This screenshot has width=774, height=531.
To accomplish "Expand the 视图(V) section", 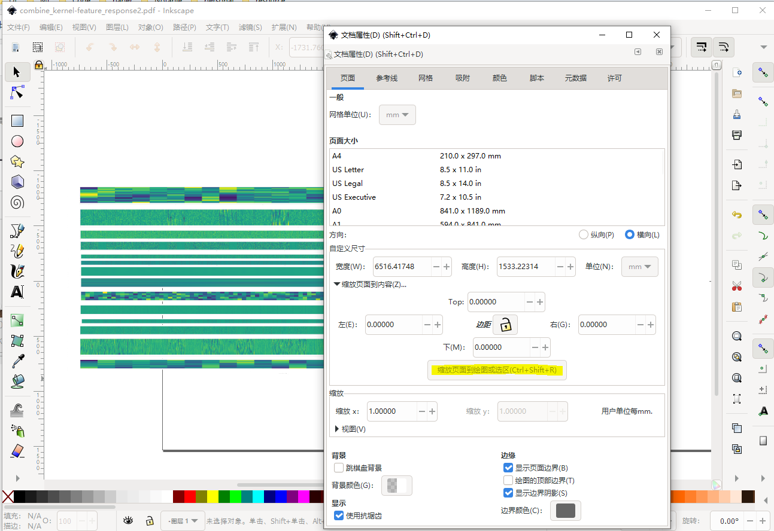I will pyautogui.click(x=349, y=429).
